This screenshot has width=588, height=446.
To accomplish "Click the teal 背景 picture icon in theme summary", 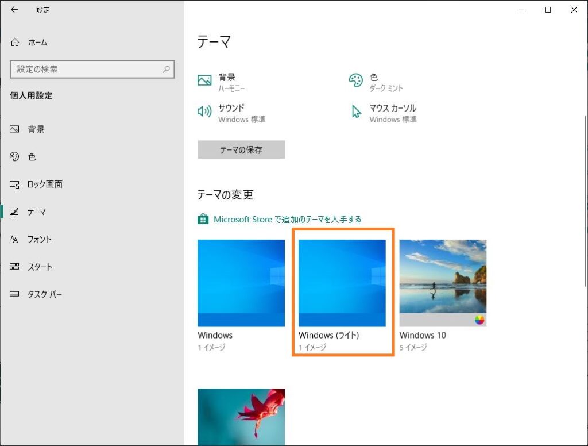I will coord(204,80).
